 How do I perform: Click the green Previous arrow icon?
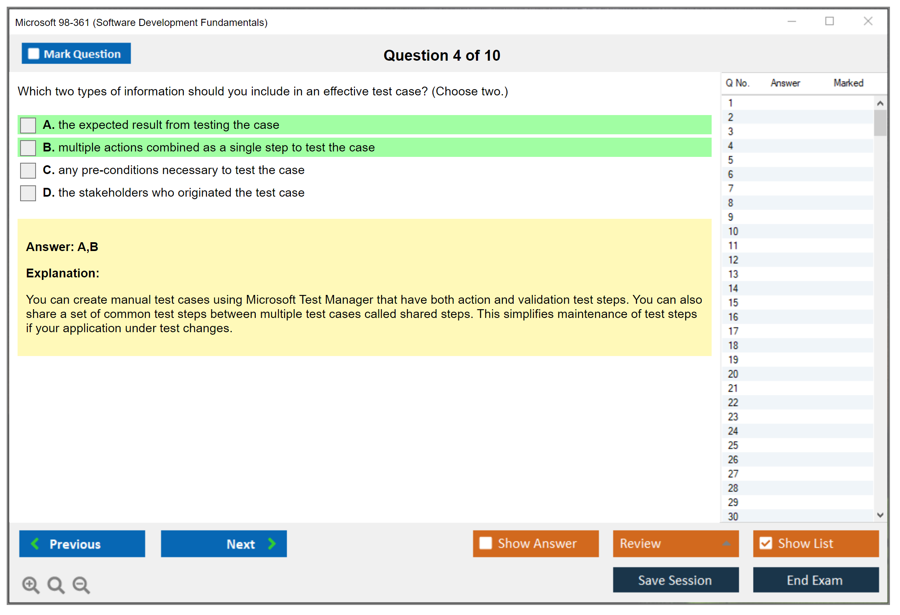(35, 543)
